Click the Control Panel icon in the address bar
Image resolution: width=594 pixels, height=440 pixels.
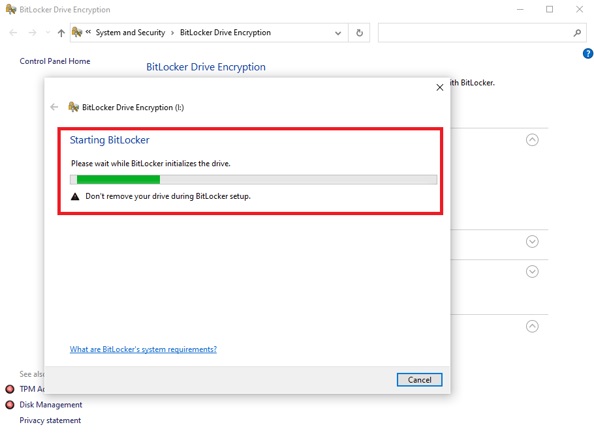coord(77,33)
